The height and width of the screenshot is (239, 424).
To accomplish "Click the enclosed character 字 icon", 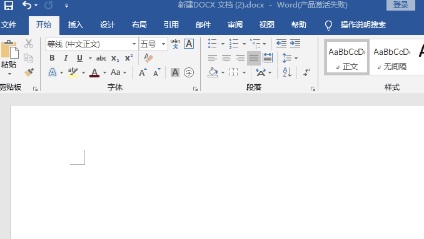I will click(189, 72).
